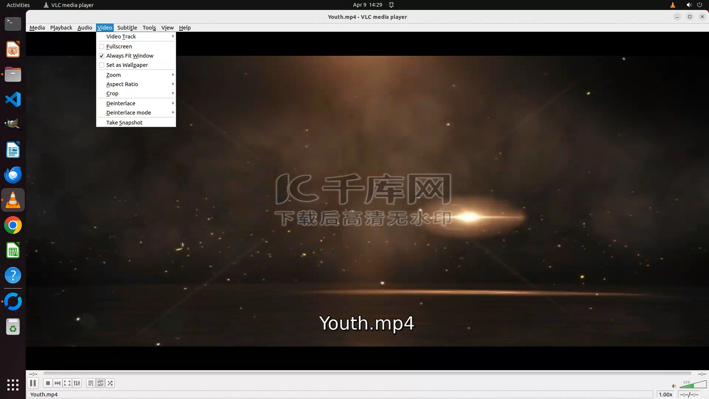Pause the video playback
Screen dimensions: 709x399
[x=33, y=383]
